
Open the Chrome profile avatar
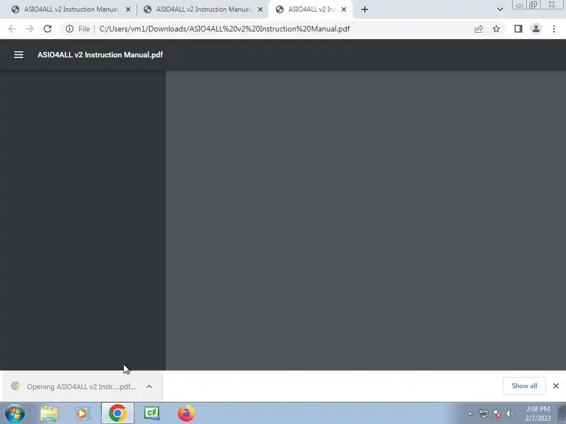point(536,29)
